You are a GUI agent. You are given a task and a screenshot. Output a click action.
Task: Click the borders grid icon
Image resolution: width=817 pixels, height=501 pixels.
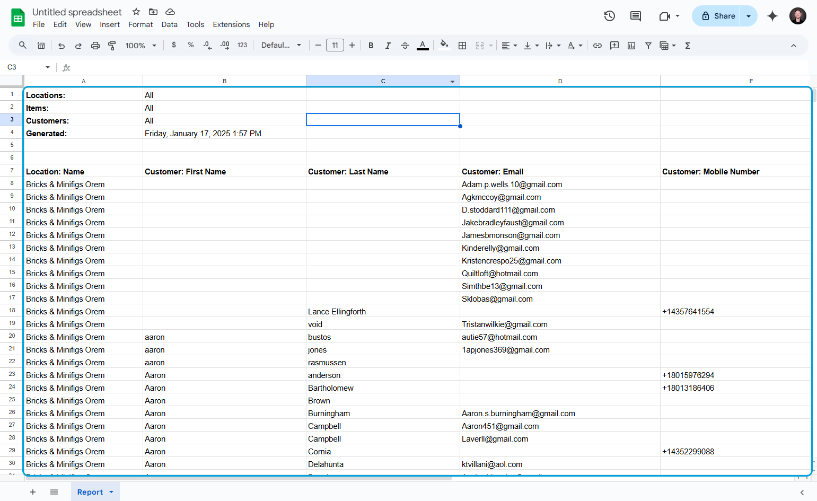point(462,46)
